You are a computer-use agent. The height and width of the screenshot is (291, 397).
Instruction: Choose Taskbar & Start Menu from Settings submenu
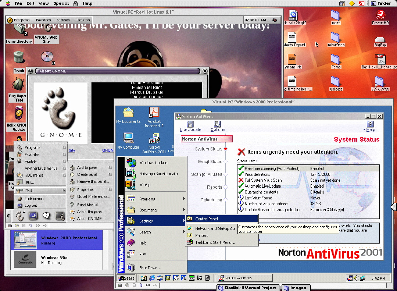tap(222, 242)
